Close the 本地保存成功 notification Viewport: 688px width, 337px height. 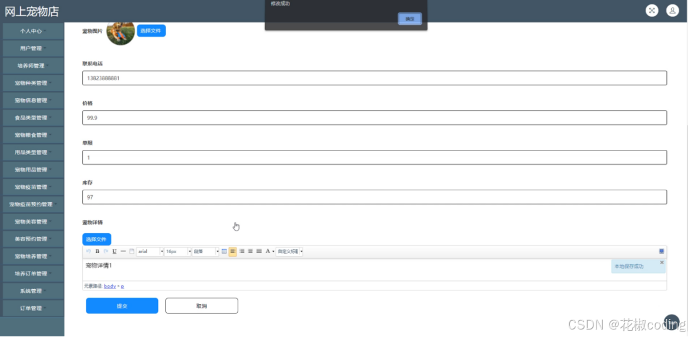point(662,262)
